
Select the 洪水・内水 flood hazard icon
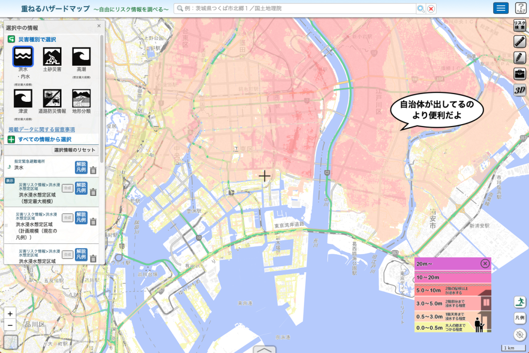(23, 56)
